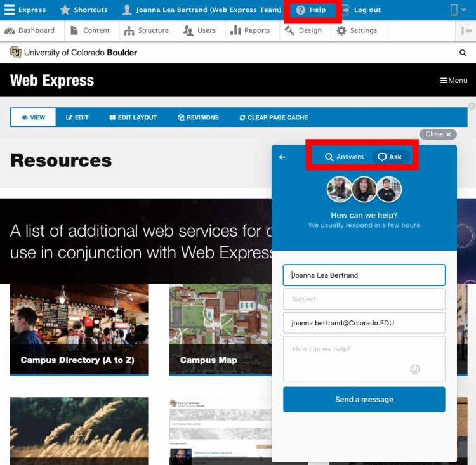Open the Shortcuts star menu

point(84,10)
